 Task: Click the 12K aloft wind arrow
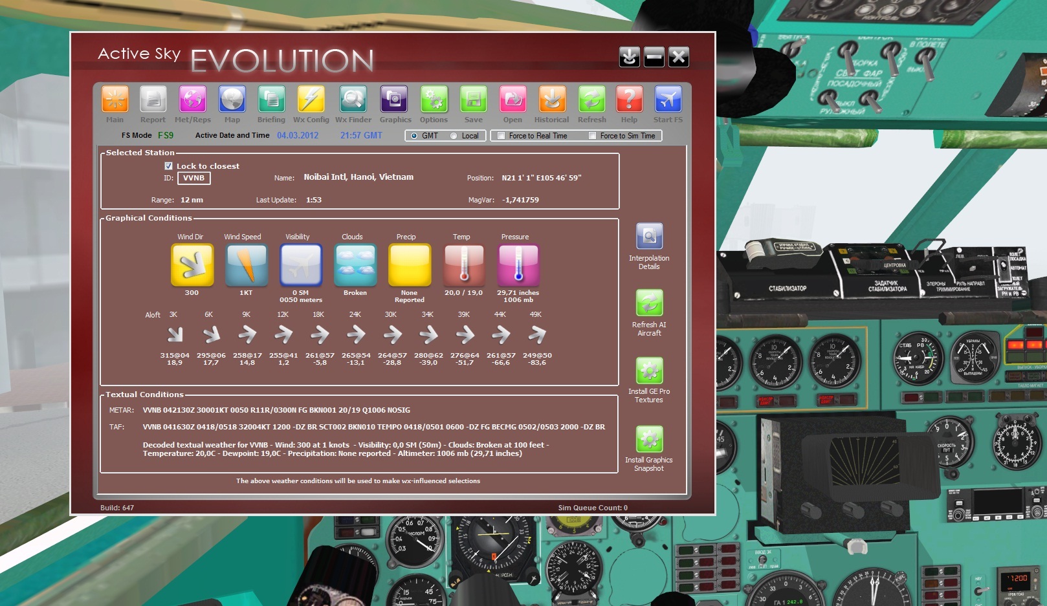point(283,334)
